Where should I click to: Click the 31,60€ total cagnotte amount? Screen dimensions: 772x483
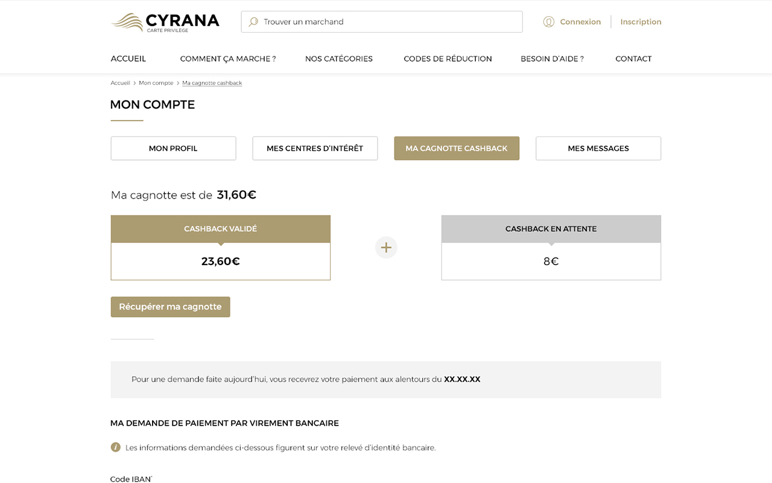tap(236, 195)
